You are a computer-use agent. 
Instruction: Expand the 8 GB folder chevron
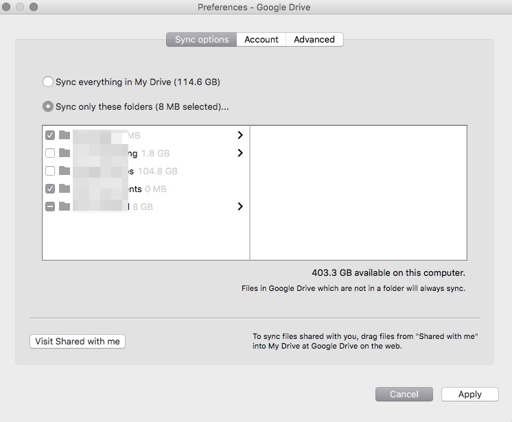(240, 207)
